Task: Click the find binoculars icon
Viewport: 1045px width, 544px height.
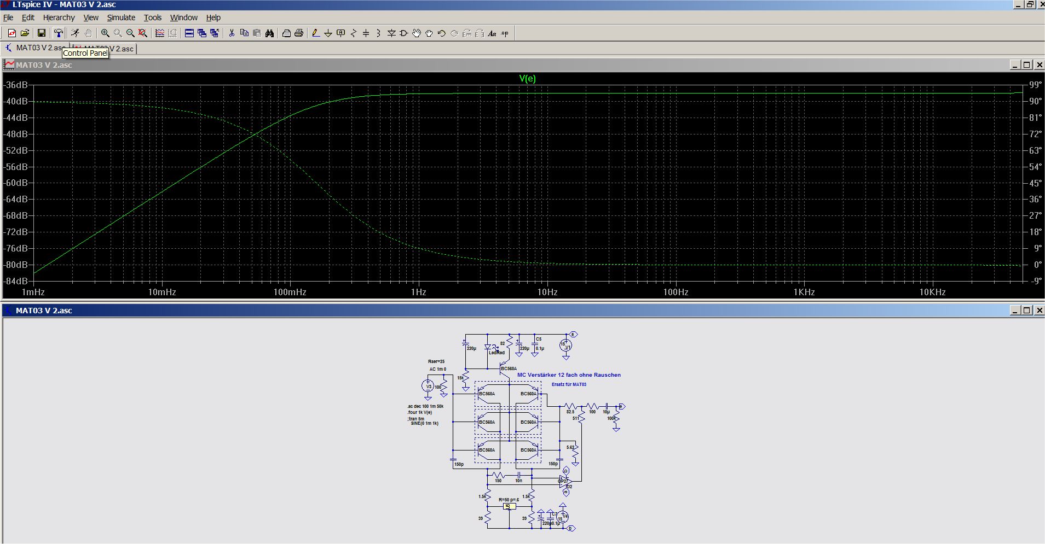Action: point(269,33)
